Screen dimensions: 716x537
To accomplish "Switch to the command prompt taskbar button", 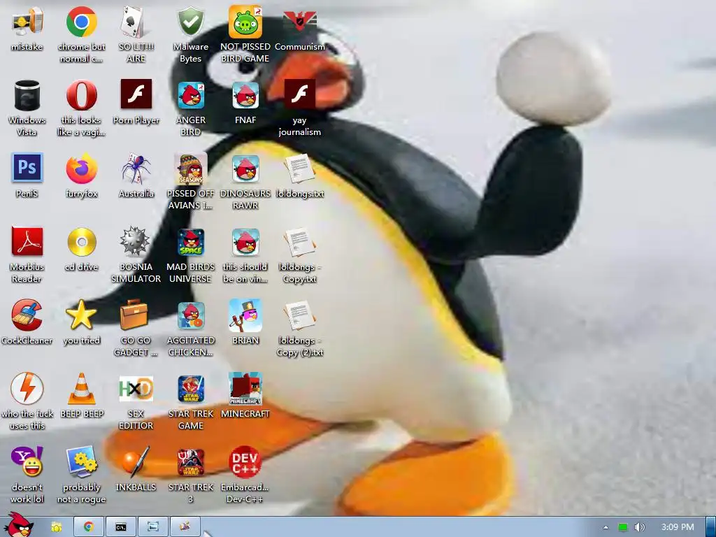I will 121,527.
